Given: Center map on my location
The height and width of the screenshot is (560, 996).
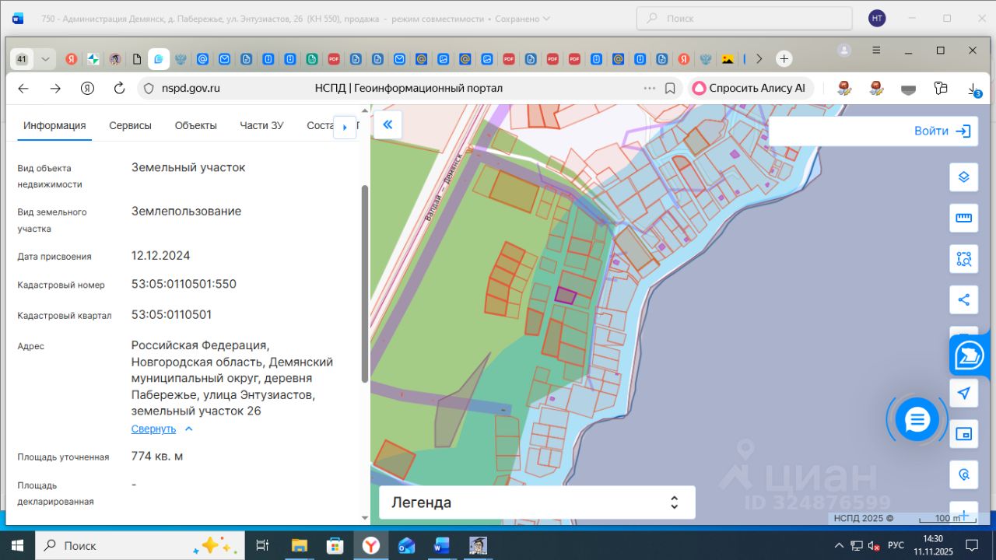Looking at the screenshot, I should coord(963,393).
